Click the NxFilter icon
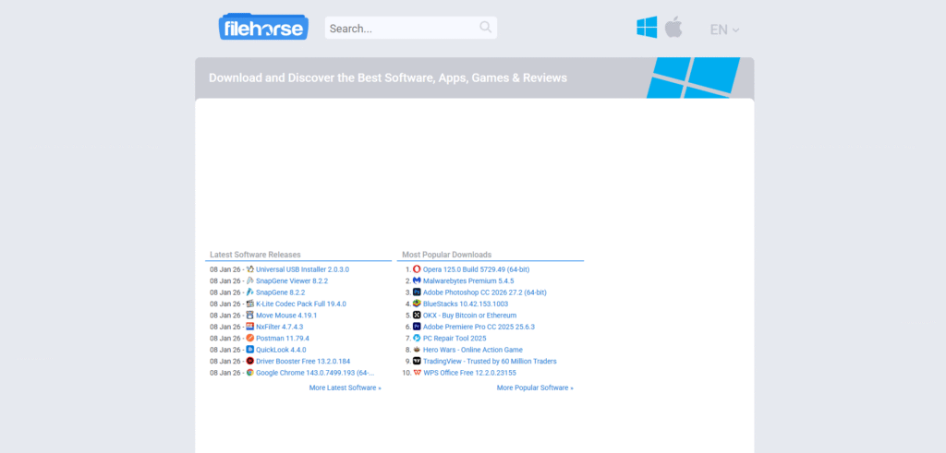 tap(249, 327)
